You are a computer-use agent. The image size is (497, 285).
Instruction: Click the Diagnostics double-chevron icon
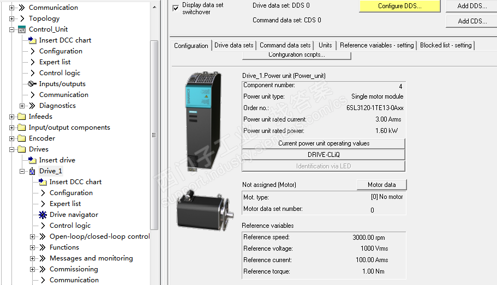(32, 106)
